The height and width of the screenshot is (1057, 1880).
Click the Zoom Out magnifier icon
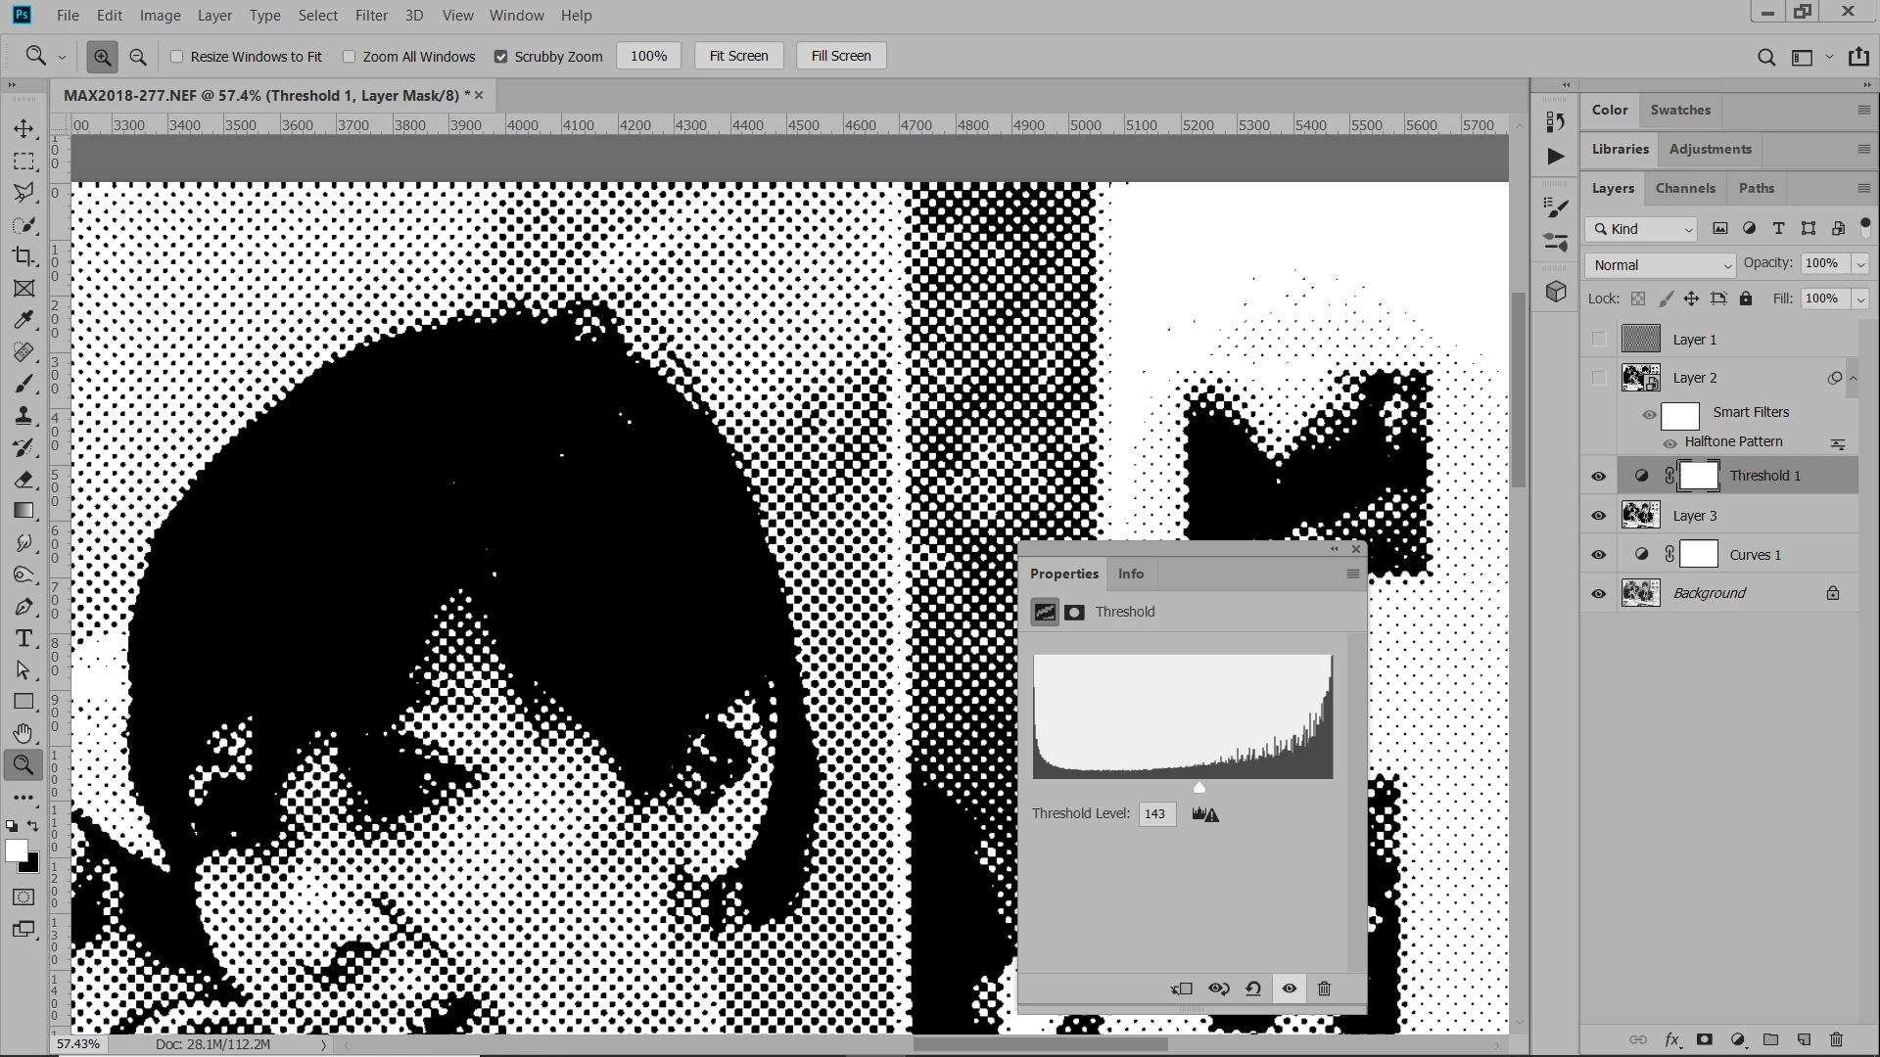138,57
